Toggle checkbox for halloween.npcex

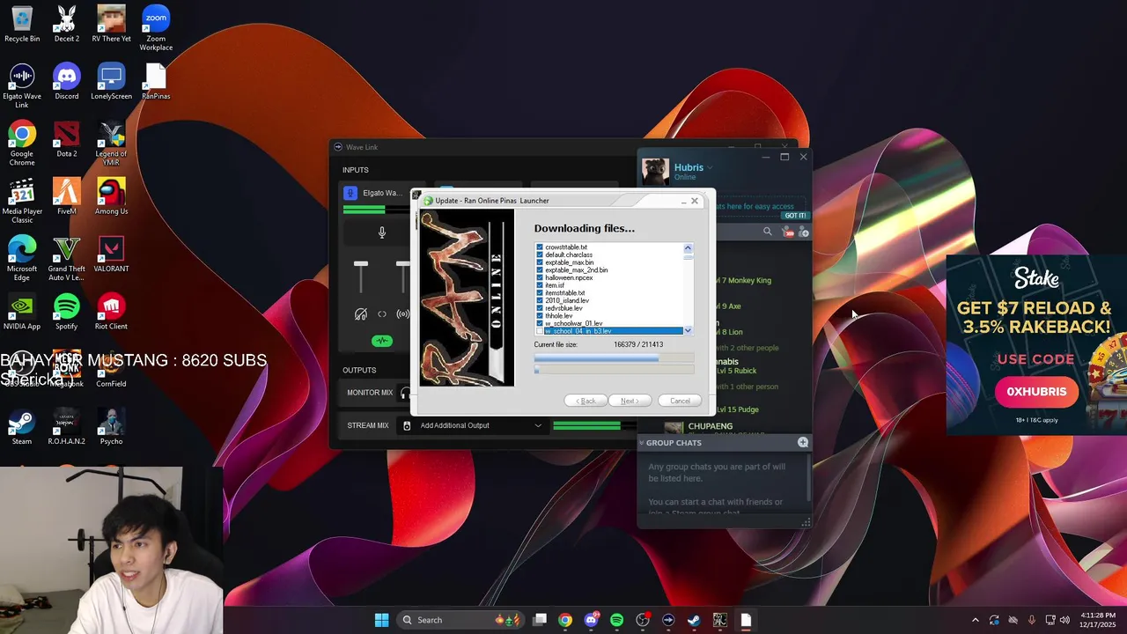(x=540, y=277)
